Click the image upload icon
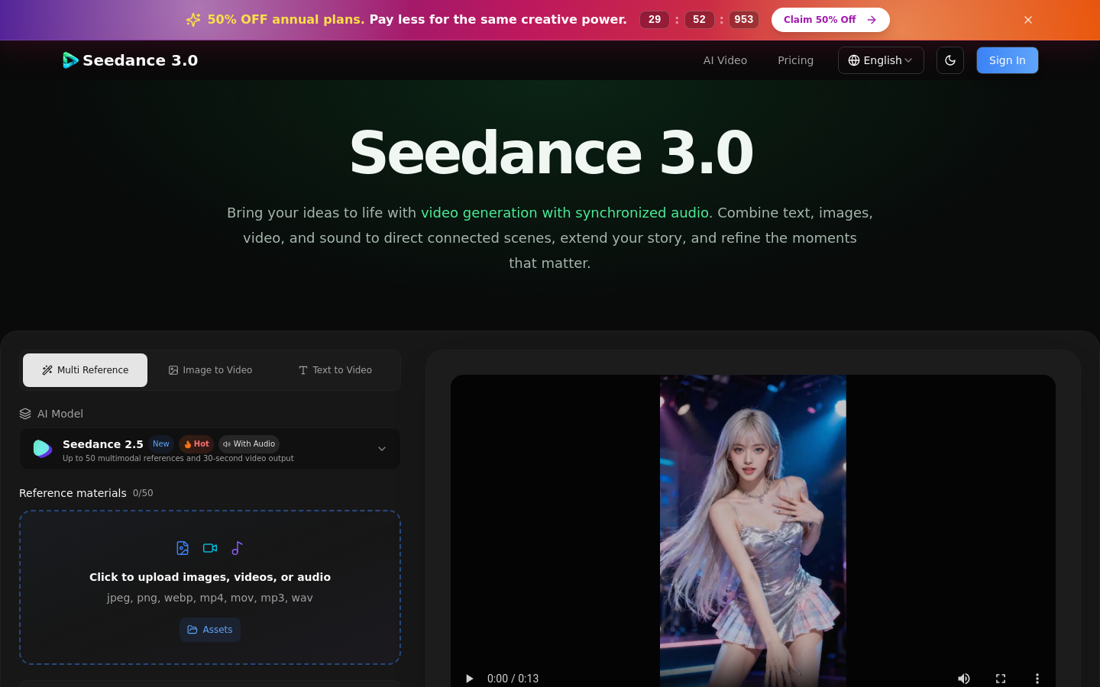Screen dimensions: 1100x687 pos(183,548)
